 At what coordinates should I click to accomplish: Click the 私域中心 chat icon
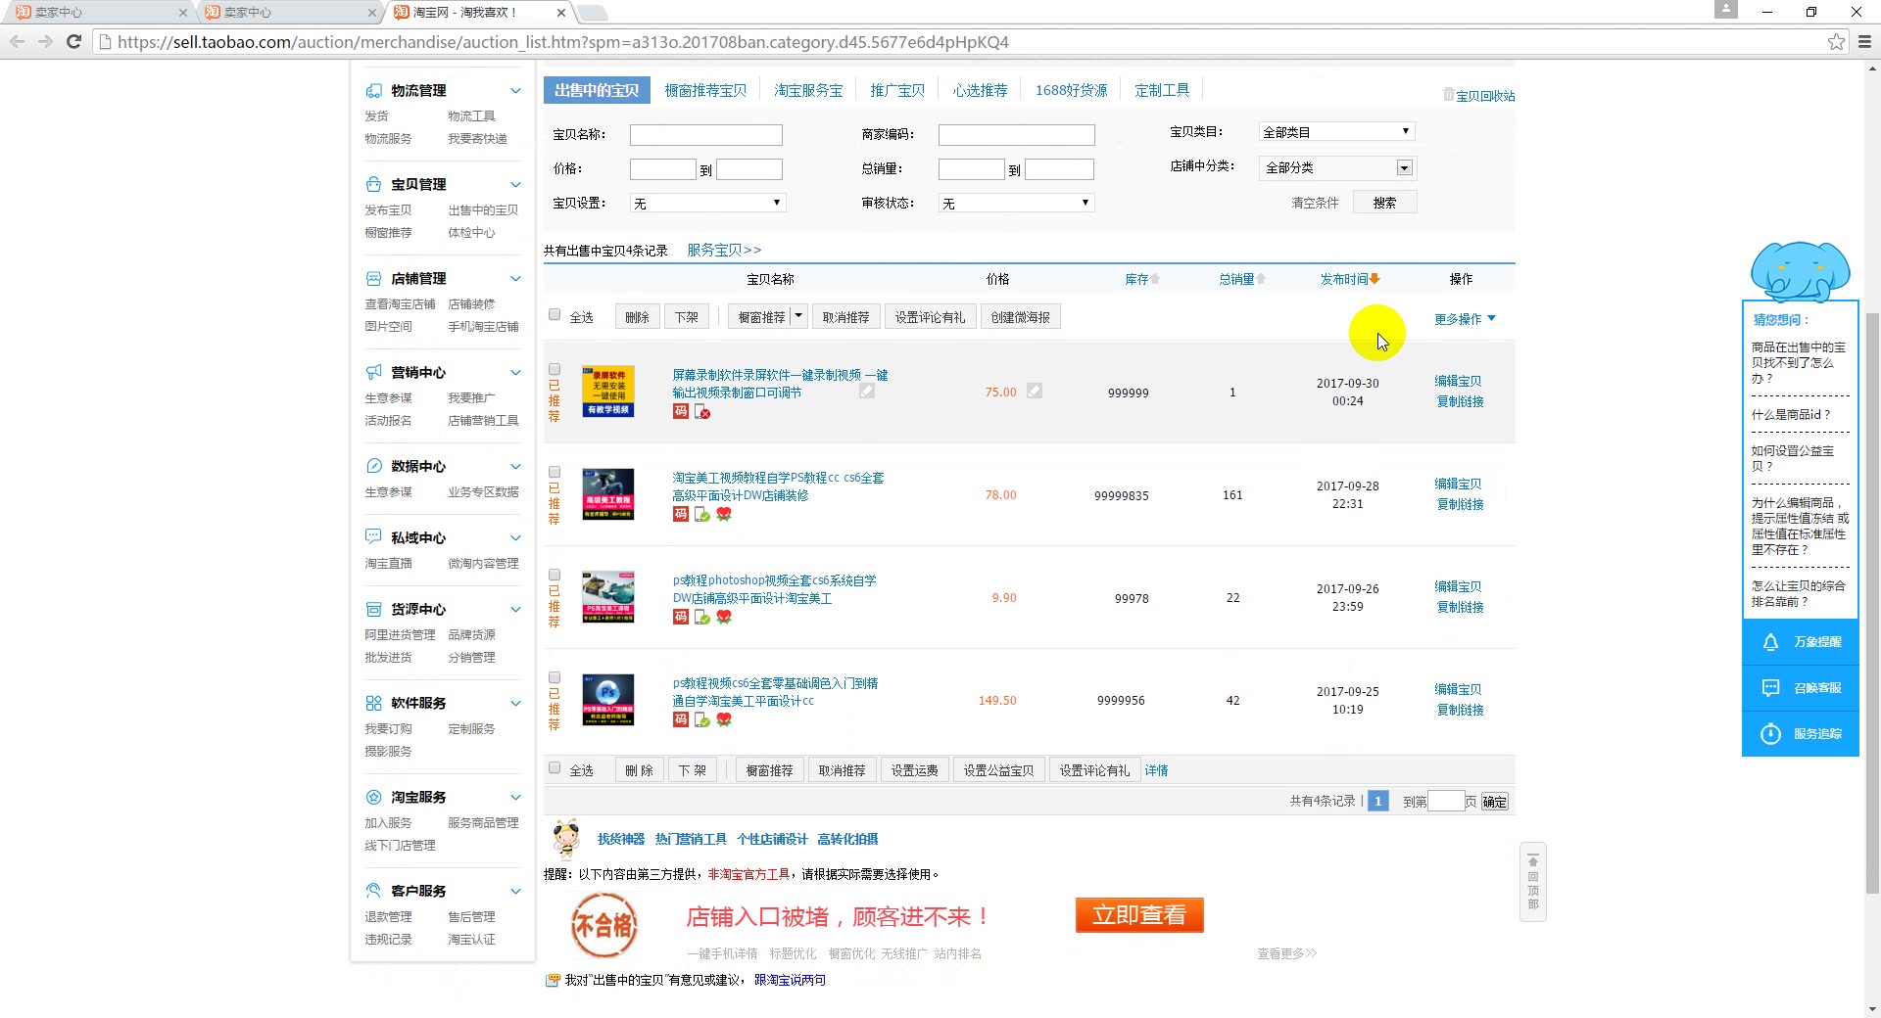click(x=373, y=537)
